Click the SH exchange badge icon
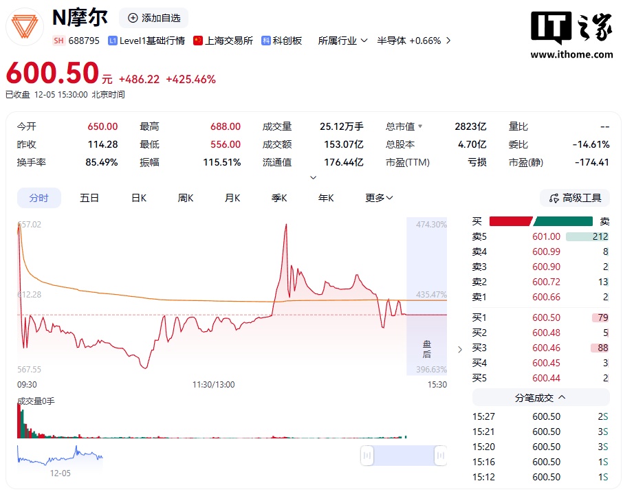 pyautogui.click(x=59, y=41)
